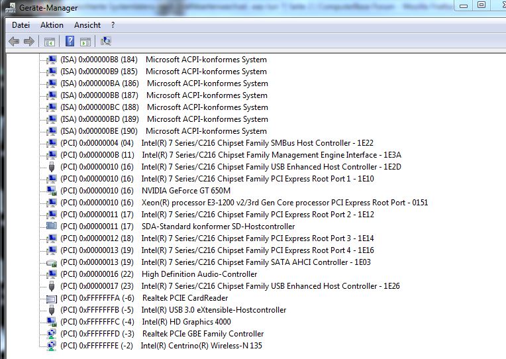Image resolution: width=506 pixels, height=359 pixels.
Task: Select Management Engine Interface - 1E3A entry
Action: click(230, 155)
